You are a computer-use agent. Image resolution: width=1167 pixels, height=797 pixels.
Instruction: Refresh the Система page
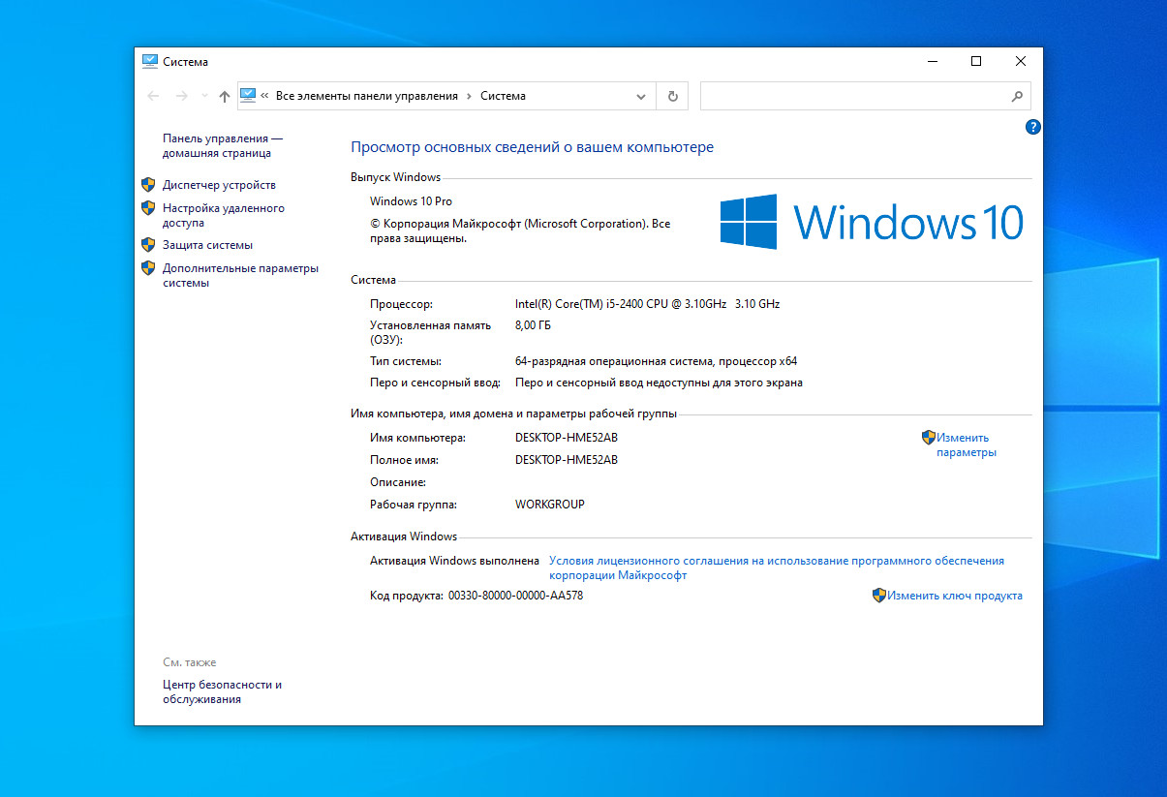coord(672,96)
